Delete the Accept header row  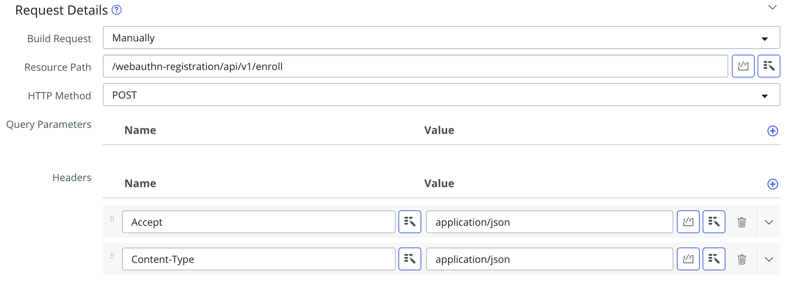pyautogui.click(x=742, y=222)
